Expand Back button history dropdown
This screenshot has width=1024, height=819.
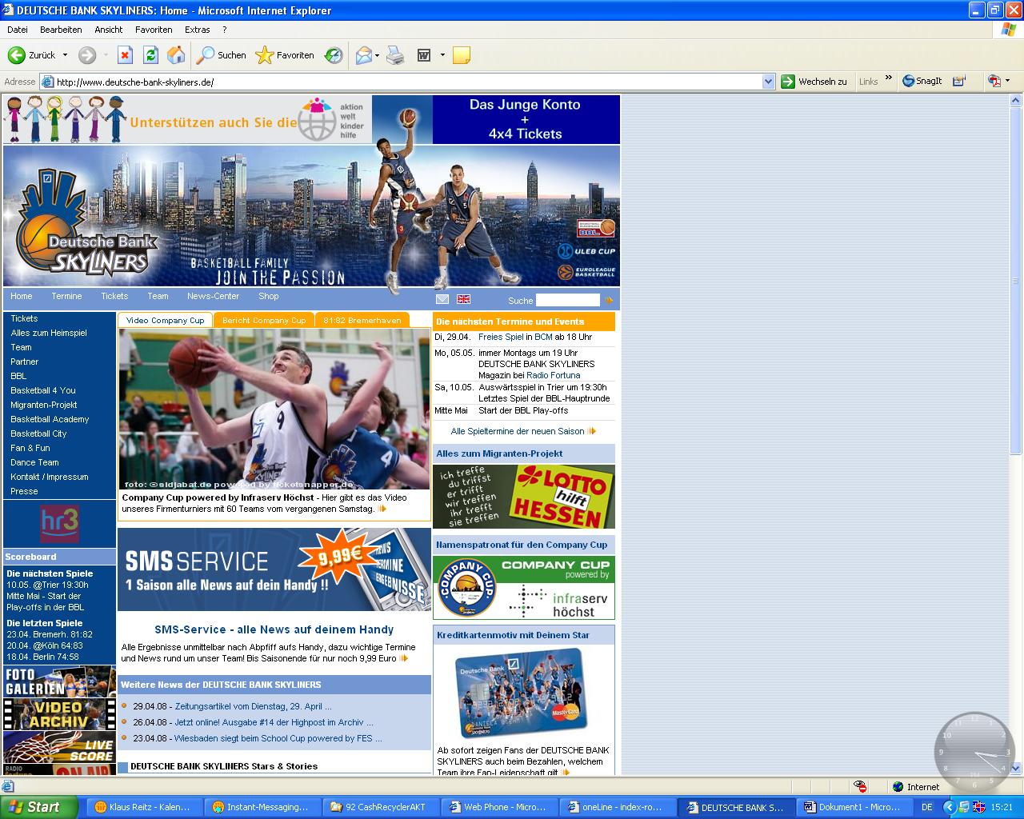pos(65,55)
